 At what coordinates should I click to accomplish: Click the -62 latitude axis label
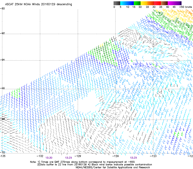2,33
